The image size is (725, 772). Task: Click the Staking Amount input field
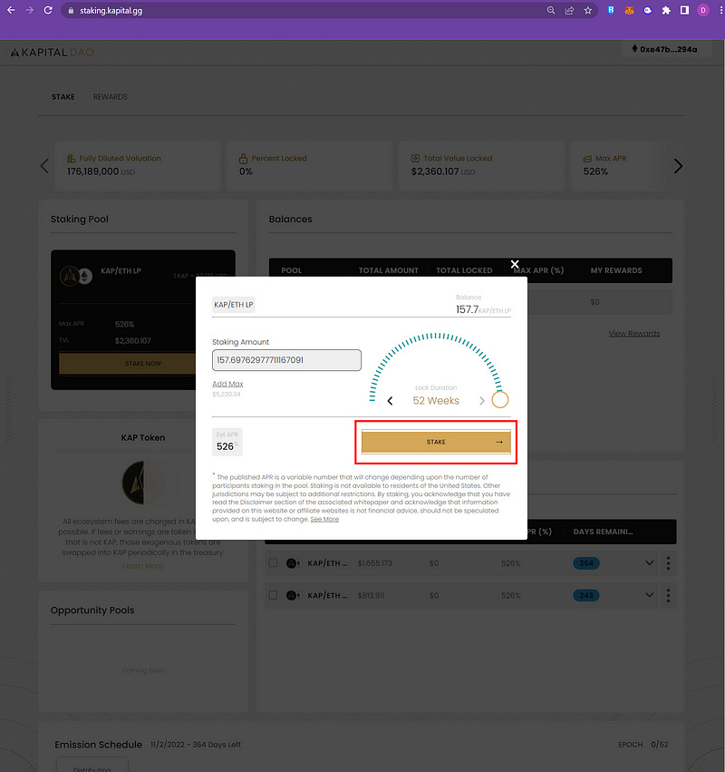pyautogui.click(x=286, y=360)
